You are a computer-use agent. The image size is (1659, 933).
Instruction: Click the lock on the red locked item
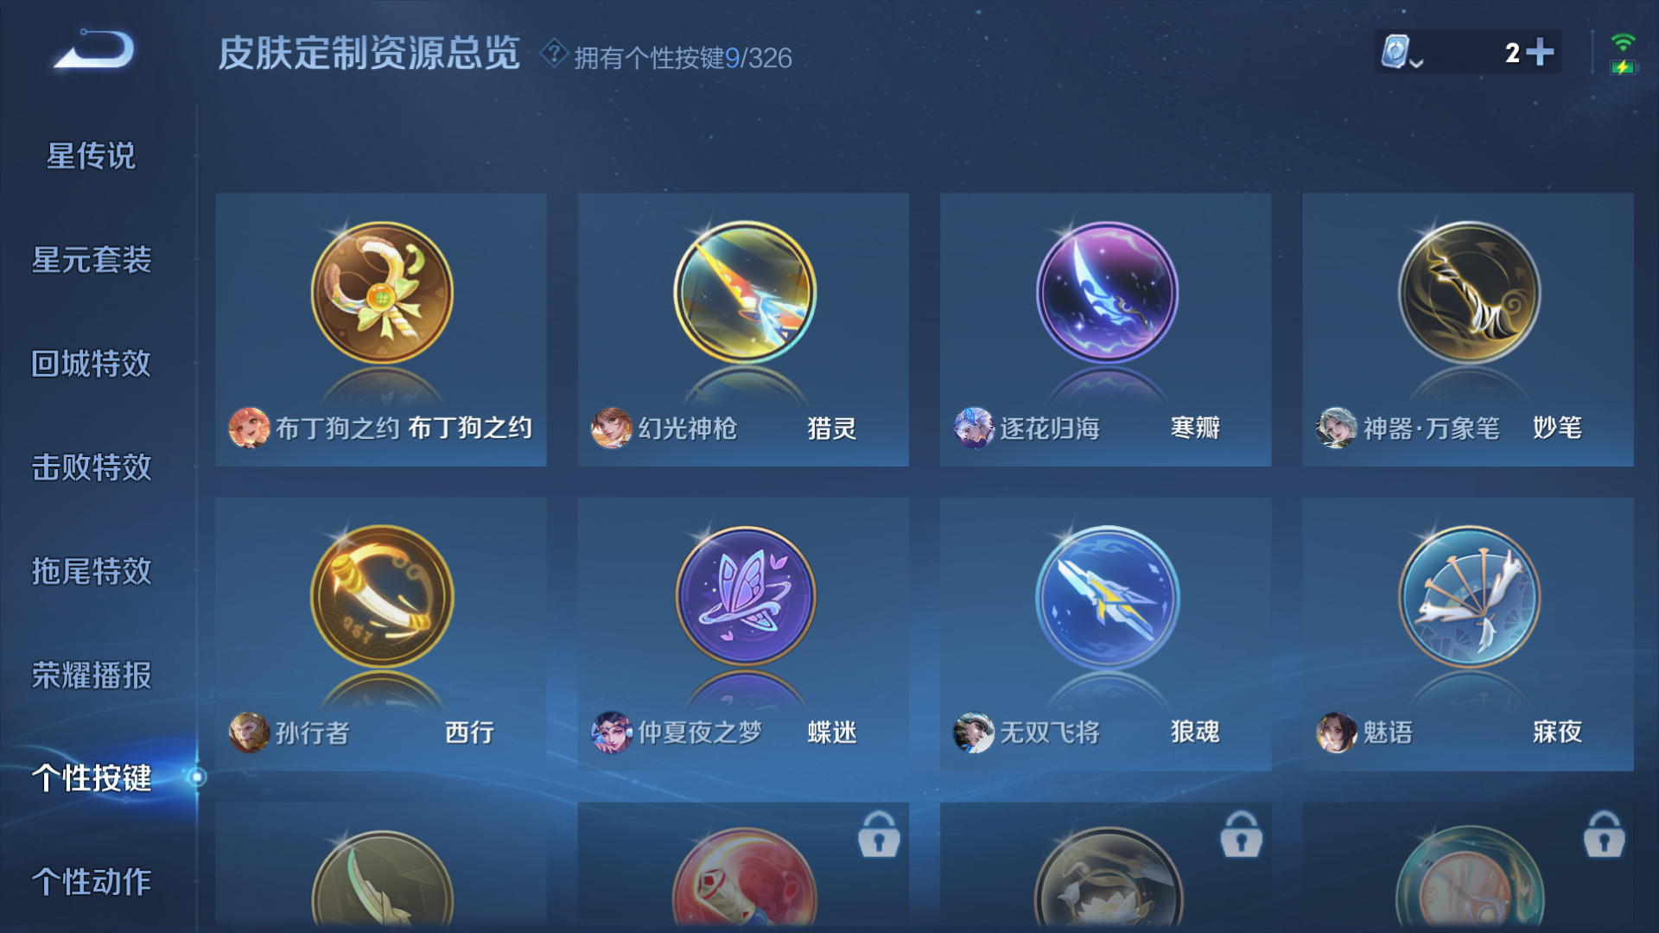click(879, 835)
